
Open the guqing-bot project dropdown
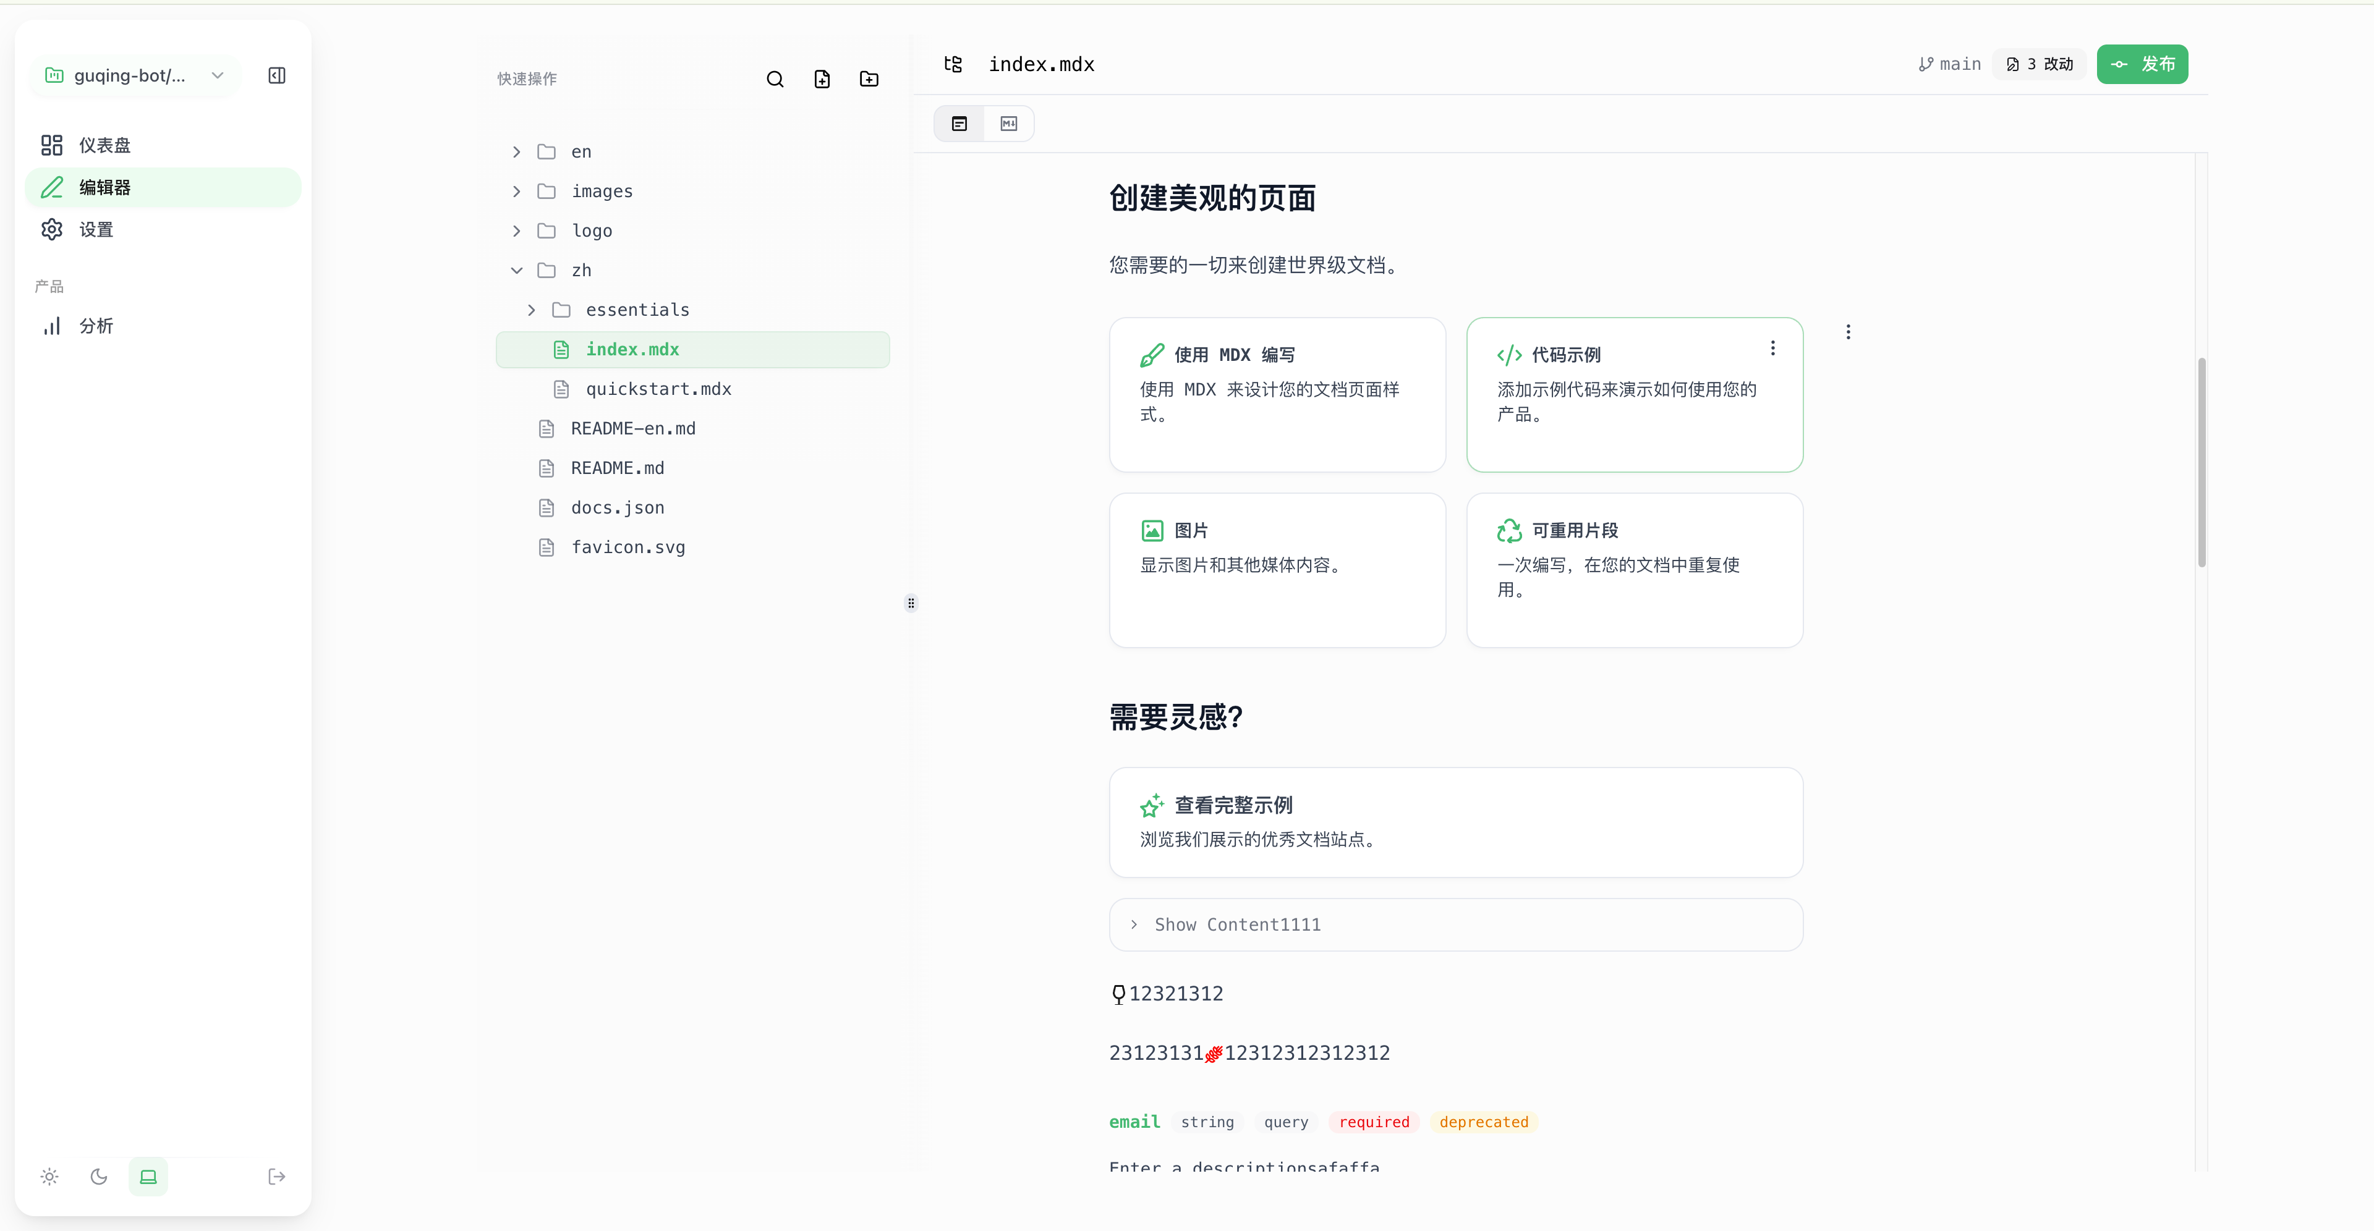coord(135,75)
